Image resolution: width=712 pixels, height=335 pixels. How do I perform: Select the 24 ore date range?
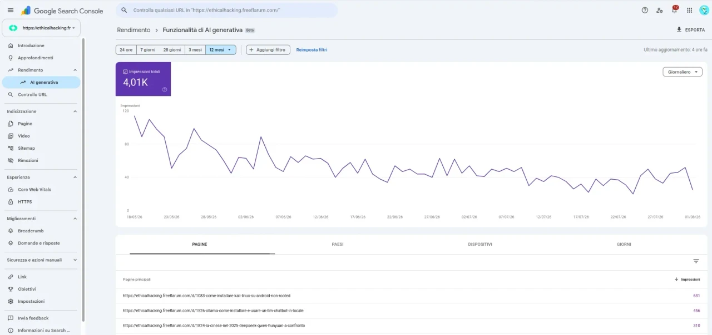tap(126, 50)
